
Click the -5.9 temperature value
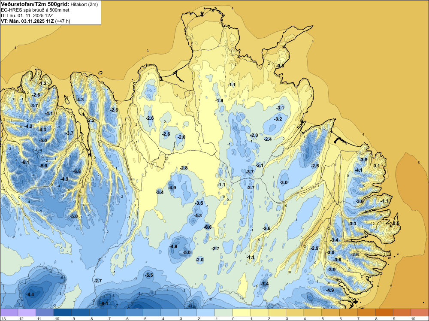(43, 166)
